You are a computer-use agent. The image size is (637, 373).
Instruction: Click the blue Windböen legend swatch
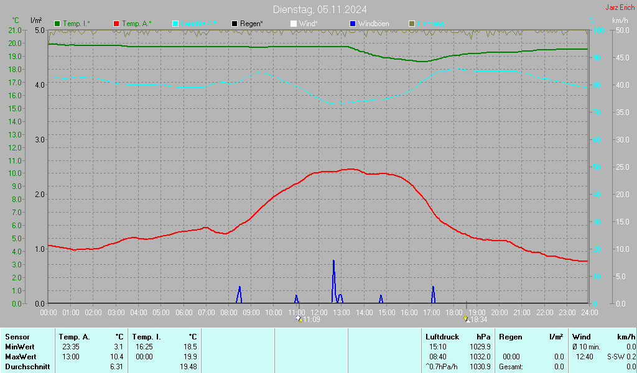coord(353,24)
